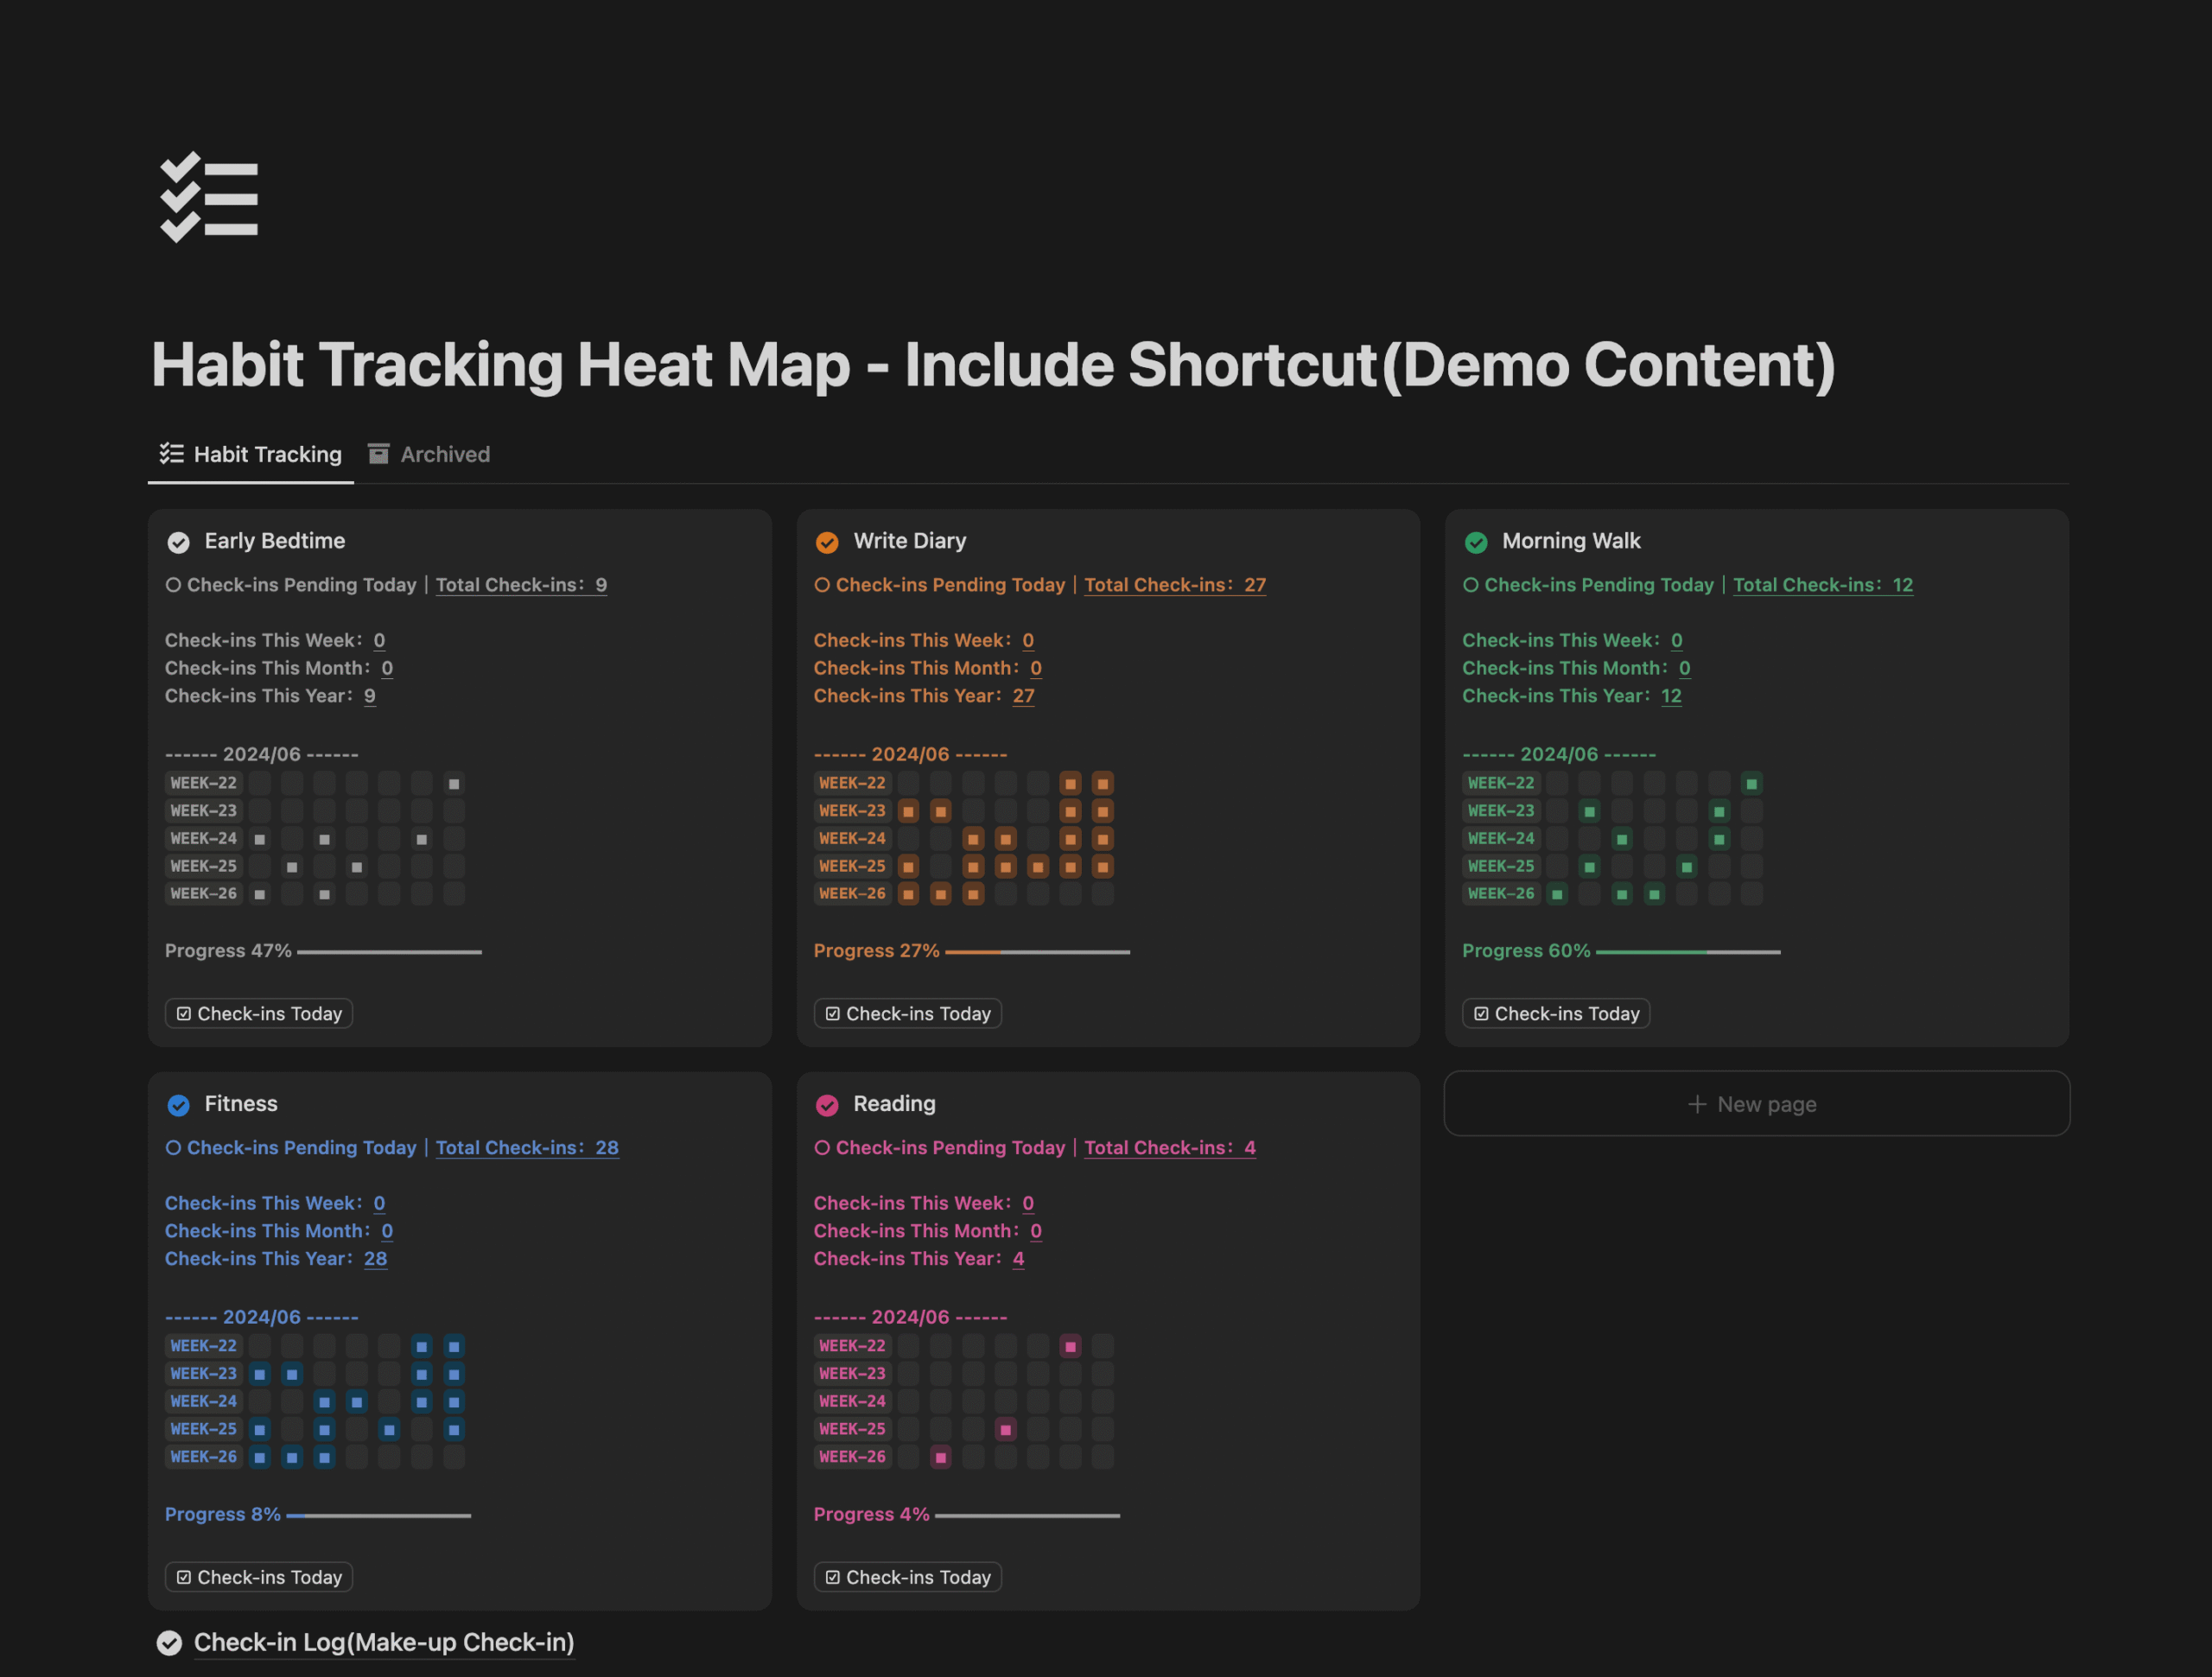Click the green check icon for Morning Walk
2212x1677 pixels.
click(1476, 542)
